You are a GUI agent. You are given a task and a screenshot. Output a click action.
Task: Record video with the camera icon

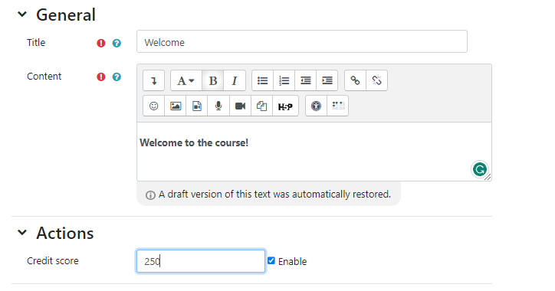(x=241, y=106)
